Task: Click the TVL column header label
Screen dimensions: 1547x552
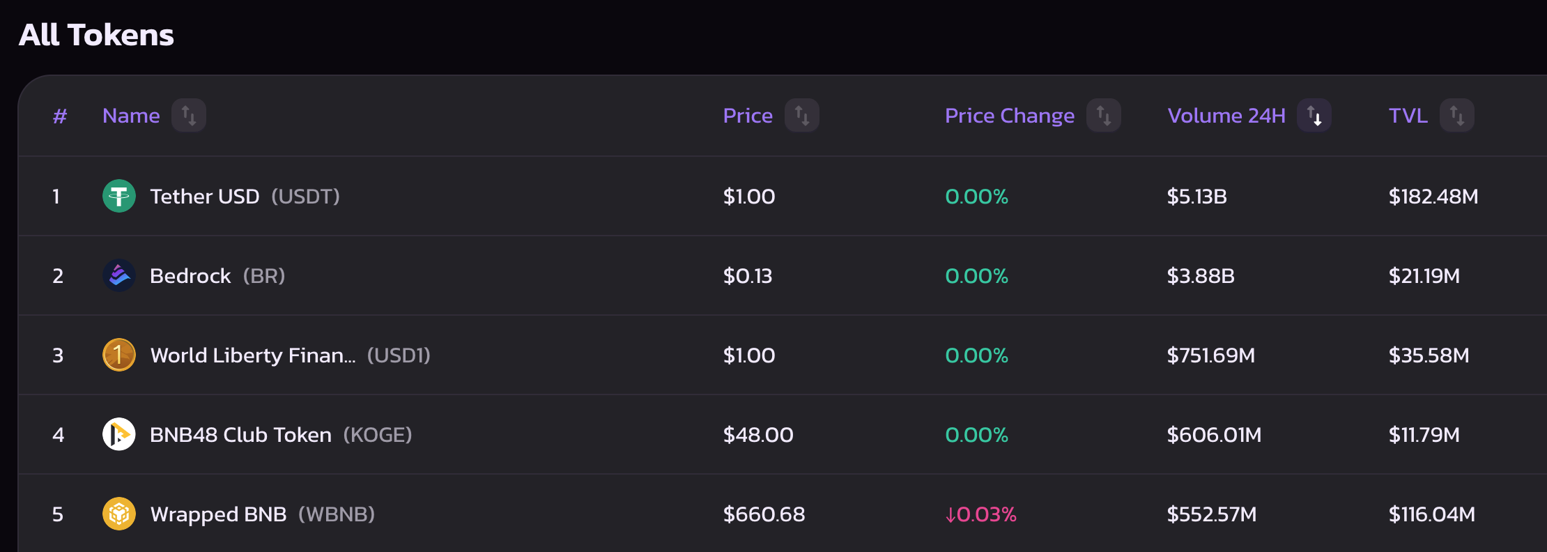Action: 1408,116
